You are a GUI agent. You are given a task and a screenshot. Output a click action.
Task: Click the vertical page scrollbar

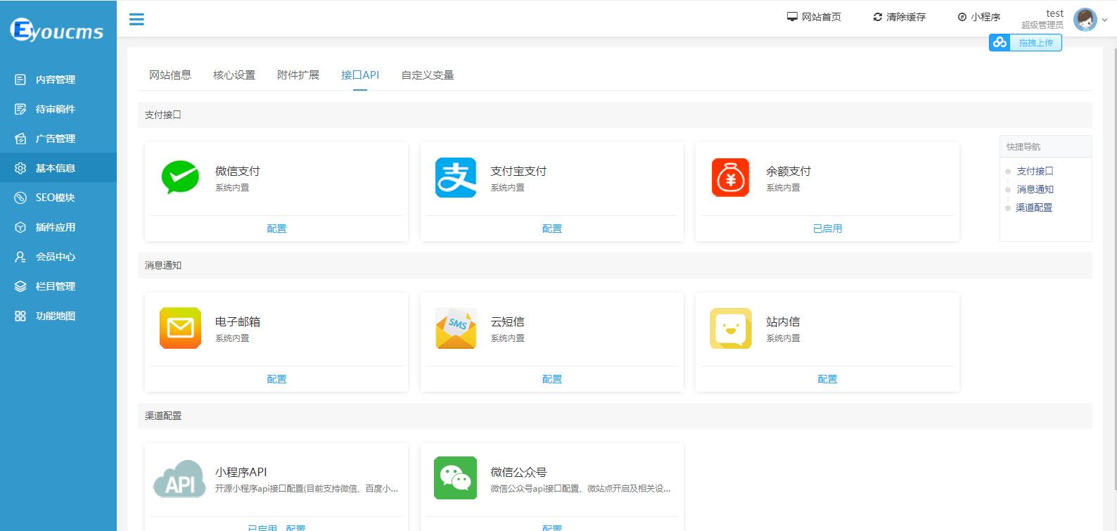pyautogui.click(x=1112, y=267)
